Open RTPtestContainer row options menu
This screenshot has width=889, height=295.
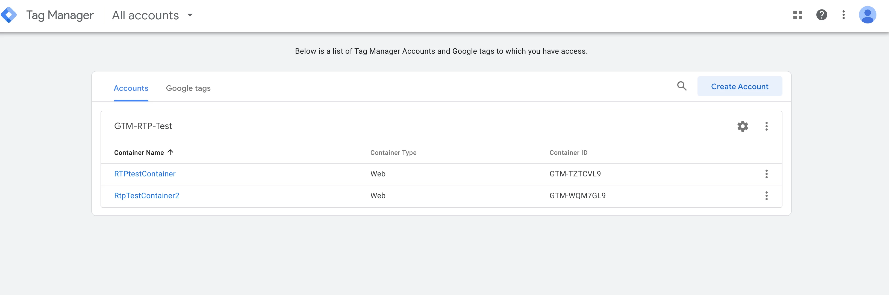click(x=767, y=174)
